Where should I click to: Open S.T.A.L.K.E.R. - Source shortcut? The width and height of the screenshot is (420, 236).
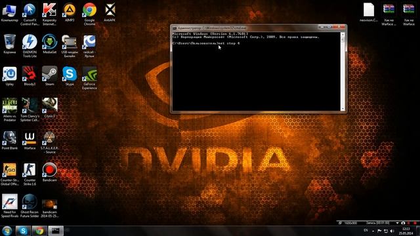coord(50,142)
